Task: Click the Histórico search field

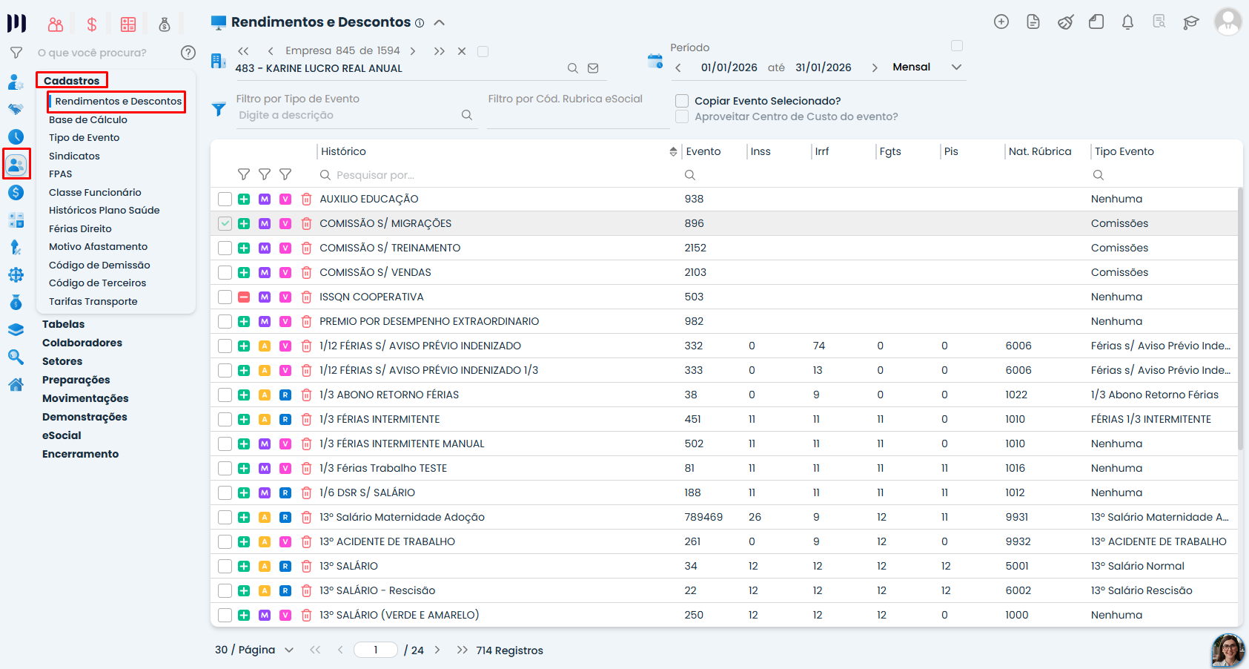Action: click(497, 175)
